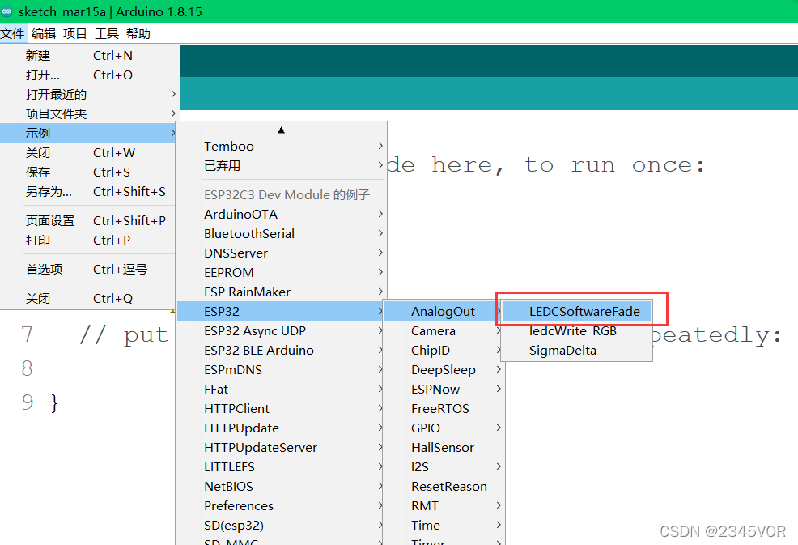Viewport: 798px width, 545px height.
Task: Open the LEDCSoftwareFade example
Action: pos(576,311)
